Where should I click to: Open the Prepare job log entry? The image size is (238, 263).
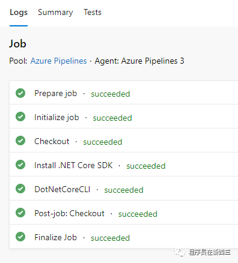[x=124, y=92]
